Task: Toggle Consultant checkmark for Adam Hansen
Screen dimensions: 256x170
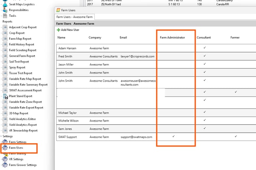Action: click(x=204, y=48)
